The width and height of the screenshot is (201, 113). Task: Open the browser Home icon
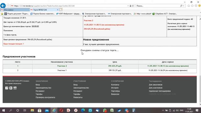tap(189, 6)
